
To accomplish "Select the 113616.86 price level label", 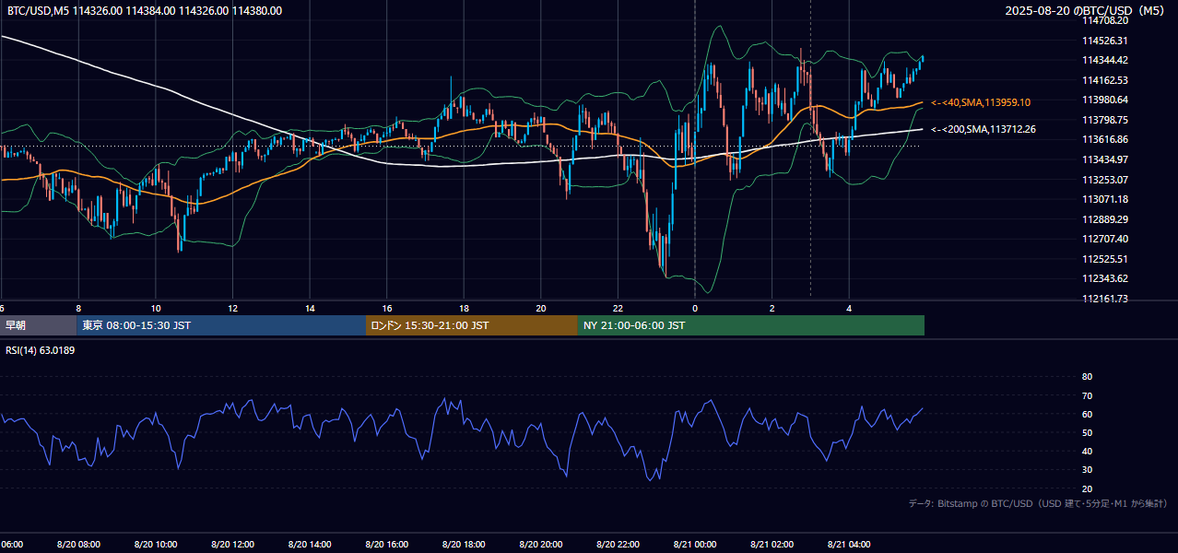I will coord(1105,139).
